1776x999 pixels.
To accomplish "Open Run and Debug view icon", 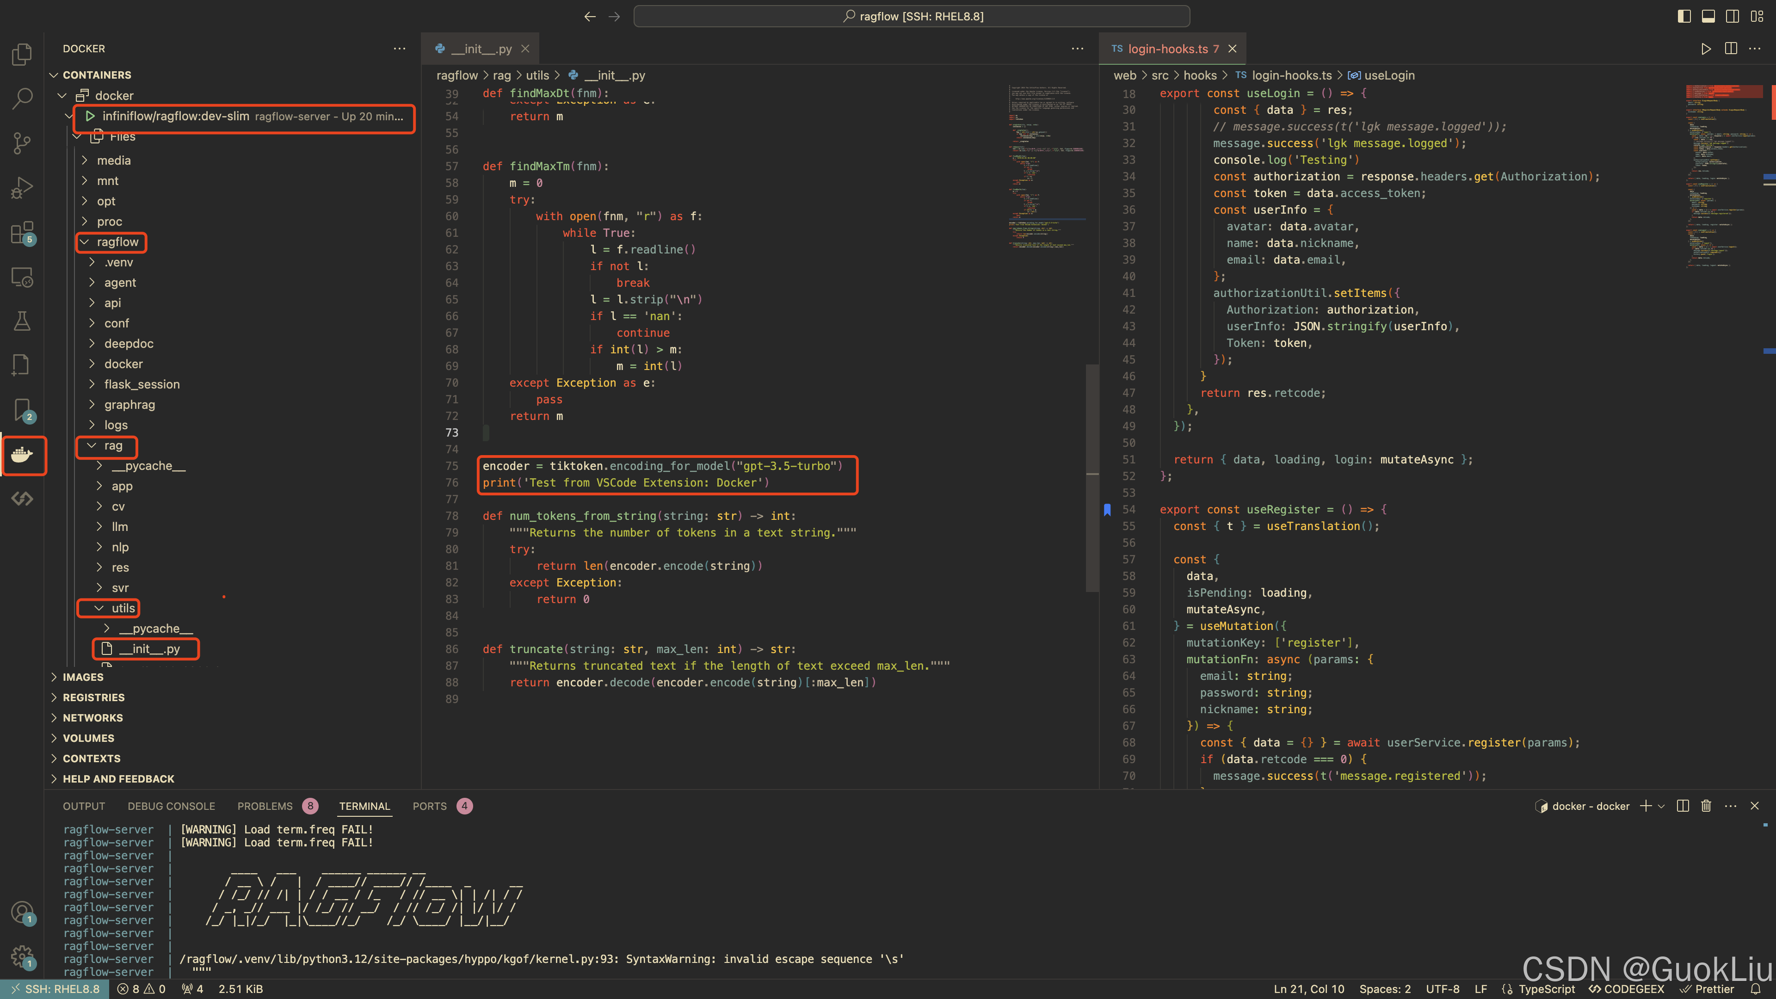I will (22, 187).
